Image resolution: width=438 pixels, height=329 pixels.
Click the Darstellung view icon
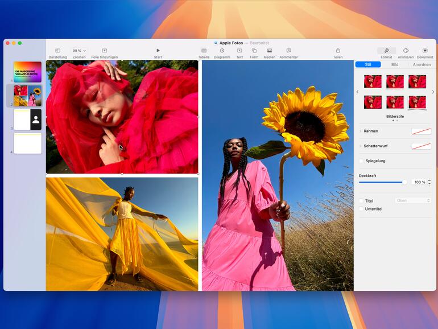coord(57,51)
